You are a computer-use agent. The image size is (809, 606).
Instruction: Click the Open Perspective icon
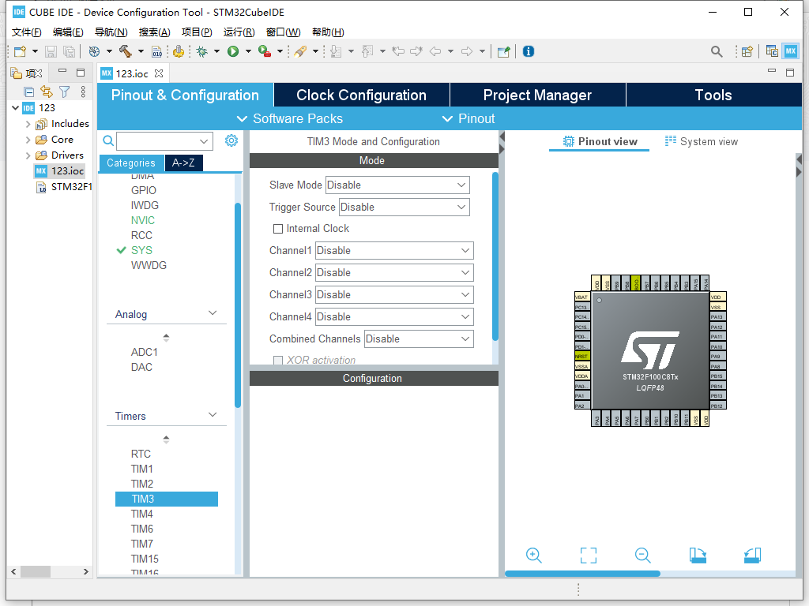[747, 51]
